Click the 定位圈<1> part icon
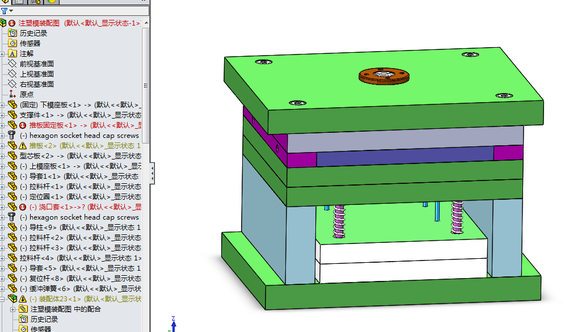Screen dimensions: 586x332 12,196
